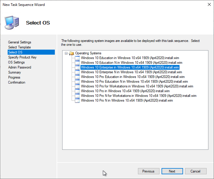
Task: Click the computer wizard icon in header
Action: point(12,22)
